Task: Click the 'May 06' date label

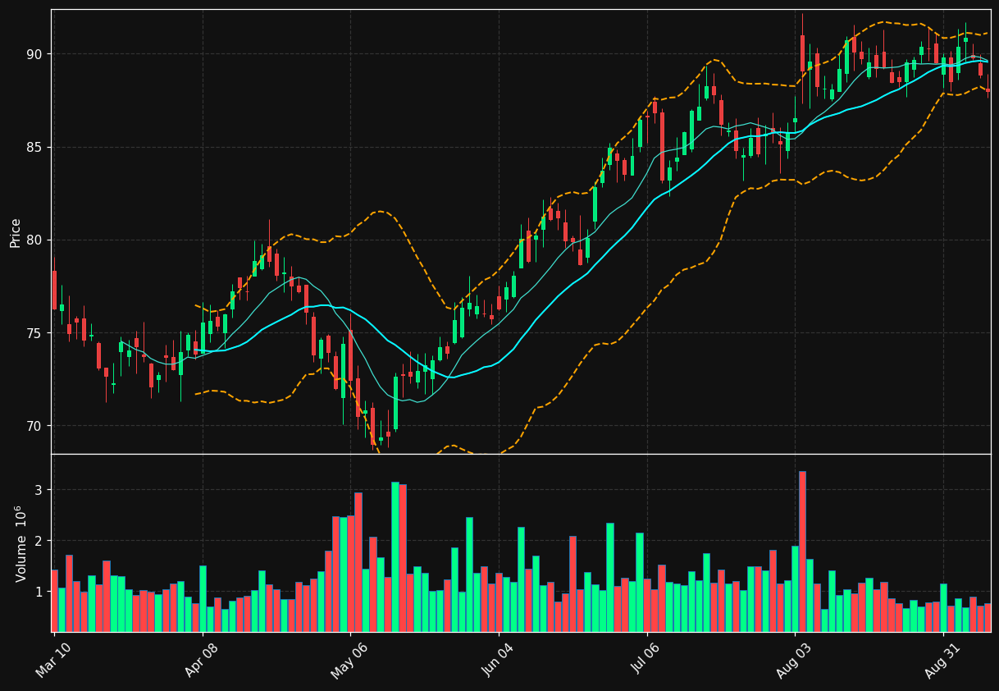Action: 349,661
